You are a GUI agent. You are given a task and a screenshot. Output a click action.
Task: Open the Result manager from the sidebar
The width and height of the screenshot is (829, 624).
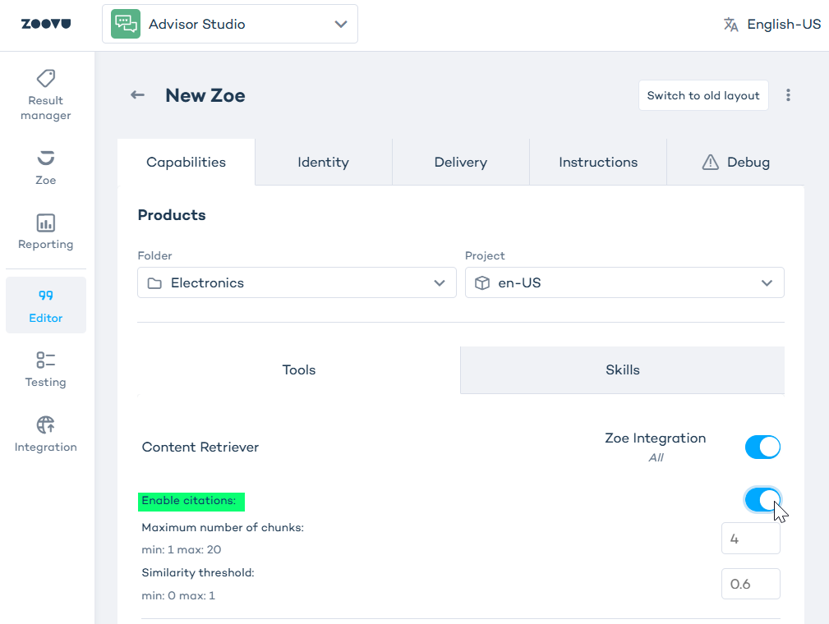point(45,92)
